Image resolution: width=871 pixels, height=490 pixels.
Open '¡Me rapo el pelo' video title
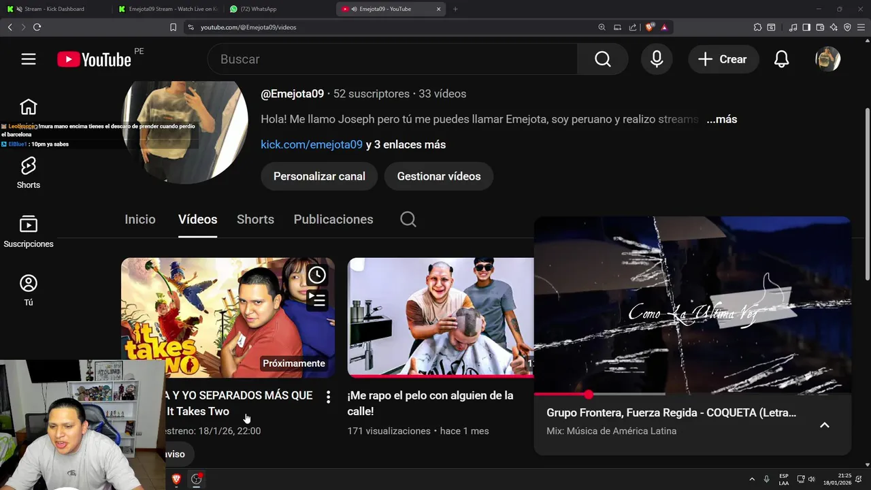click(430, 403)
